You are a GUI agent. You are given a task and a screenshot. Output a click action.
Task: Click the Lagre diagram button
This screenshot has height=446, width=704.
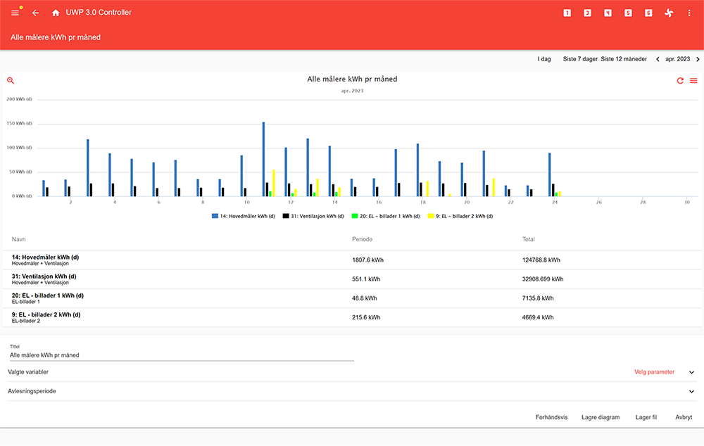coord(601,417)
